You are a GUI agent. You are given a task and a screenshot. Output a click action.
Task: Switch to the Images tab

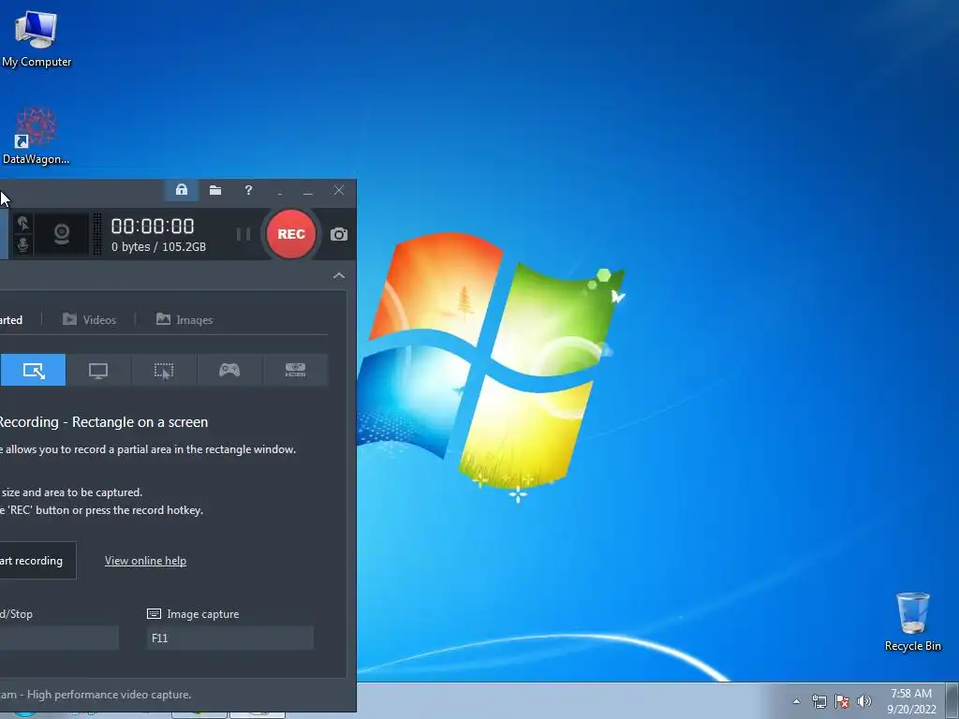coord(184,320)
